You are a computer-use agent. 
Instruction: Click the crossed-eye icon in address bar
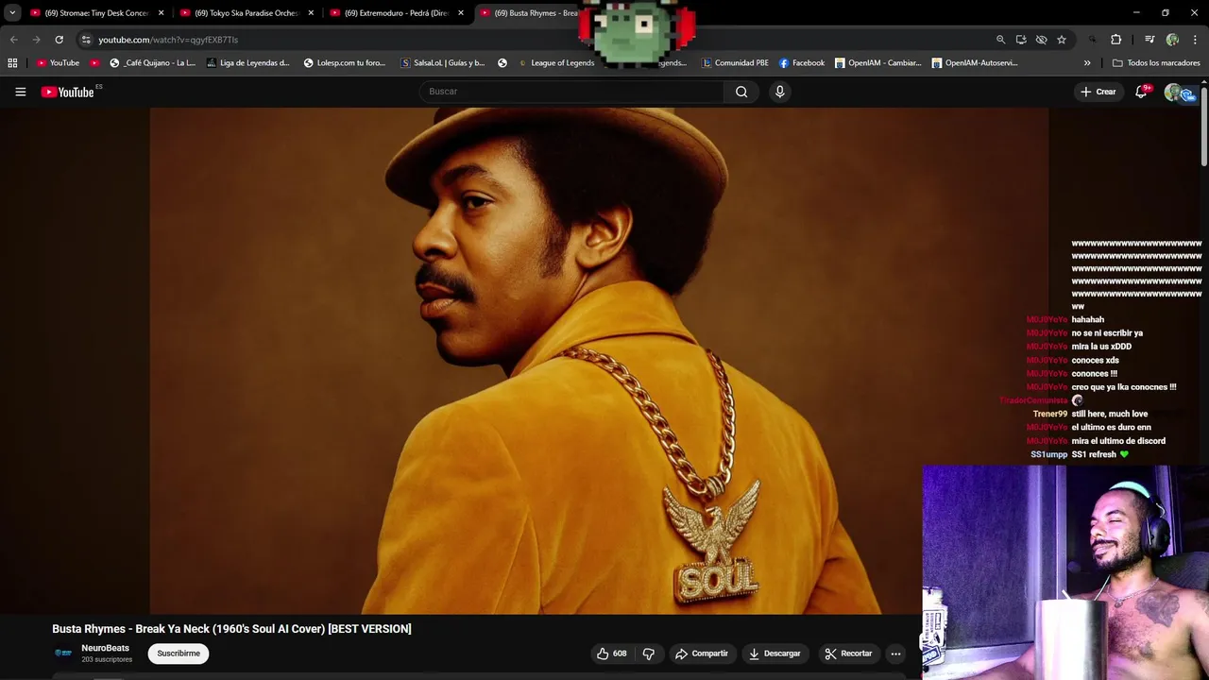click(1041, 40)
